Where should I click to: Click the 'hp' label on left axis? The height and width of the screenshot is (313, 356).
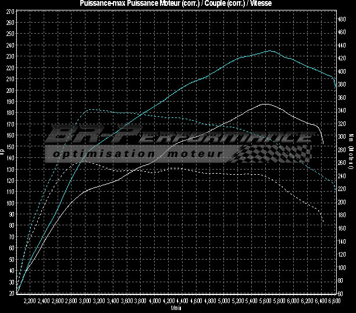coord(3,153)
